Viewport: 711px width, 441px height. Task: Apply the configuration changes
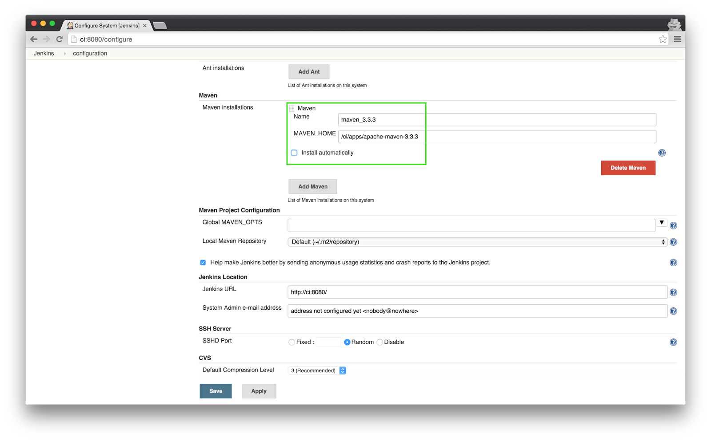pyautogui.click(x=259, y=391)
